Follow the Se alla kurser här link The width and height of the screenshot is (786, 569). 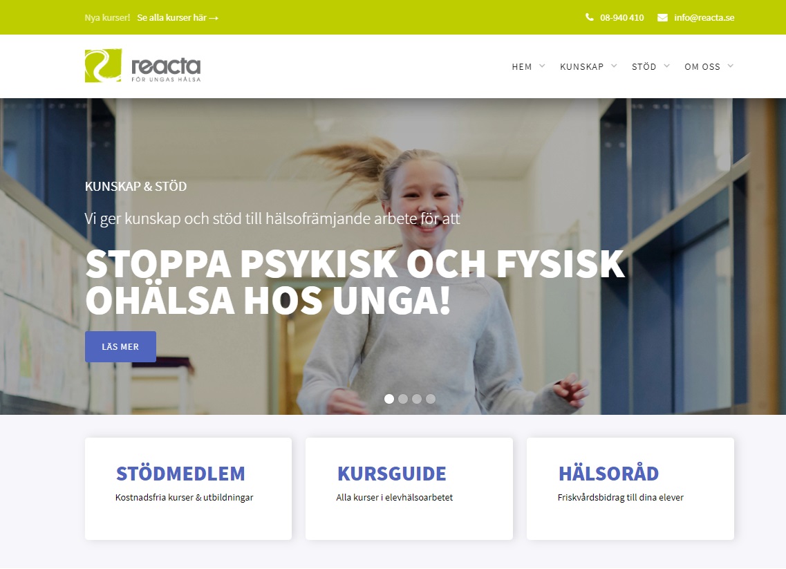(178, 17)
